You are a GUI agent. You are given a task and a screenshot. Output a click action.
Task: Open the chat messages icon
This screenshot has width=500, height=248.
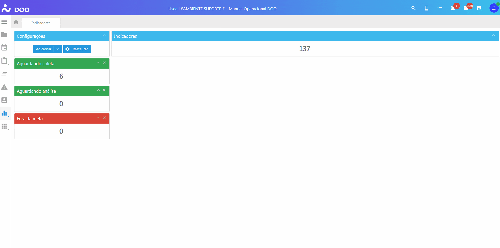pyautogui.click(x=479, y=8)
